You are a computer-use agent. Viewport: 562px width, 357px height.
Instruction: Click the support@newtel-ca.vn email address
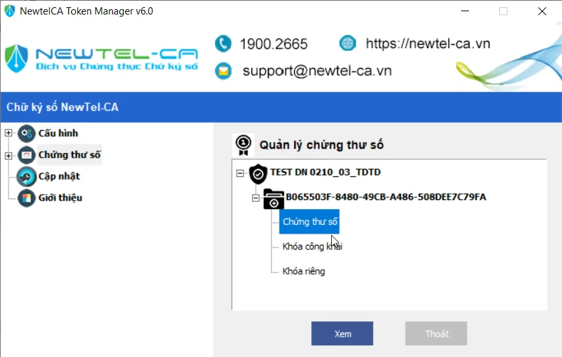317,71
